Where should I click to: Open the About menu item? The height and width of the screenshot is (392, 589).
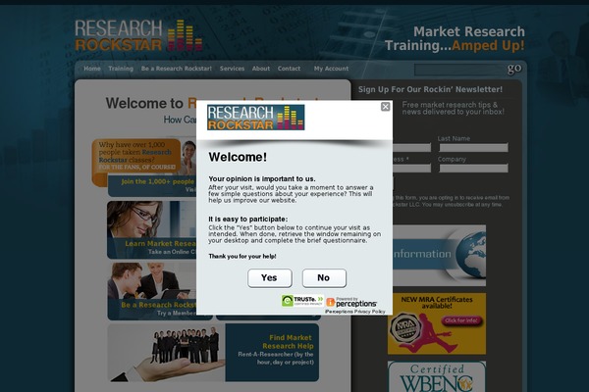tap(261, 69)
